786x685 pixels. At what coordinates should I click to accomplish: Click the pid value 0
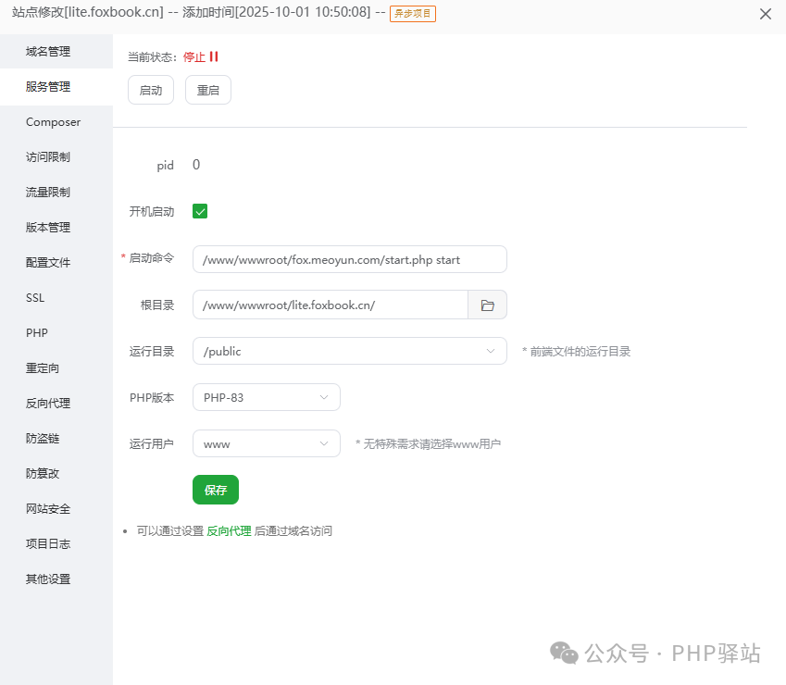pyautogui.click(x=196, y=165)
